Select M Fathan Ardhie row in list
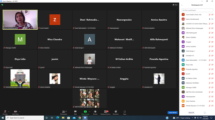The width and height of the screenshot is (215, 120). point(197,78)
